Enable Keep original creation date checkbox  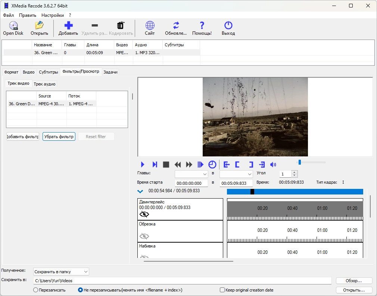point(222,290)
